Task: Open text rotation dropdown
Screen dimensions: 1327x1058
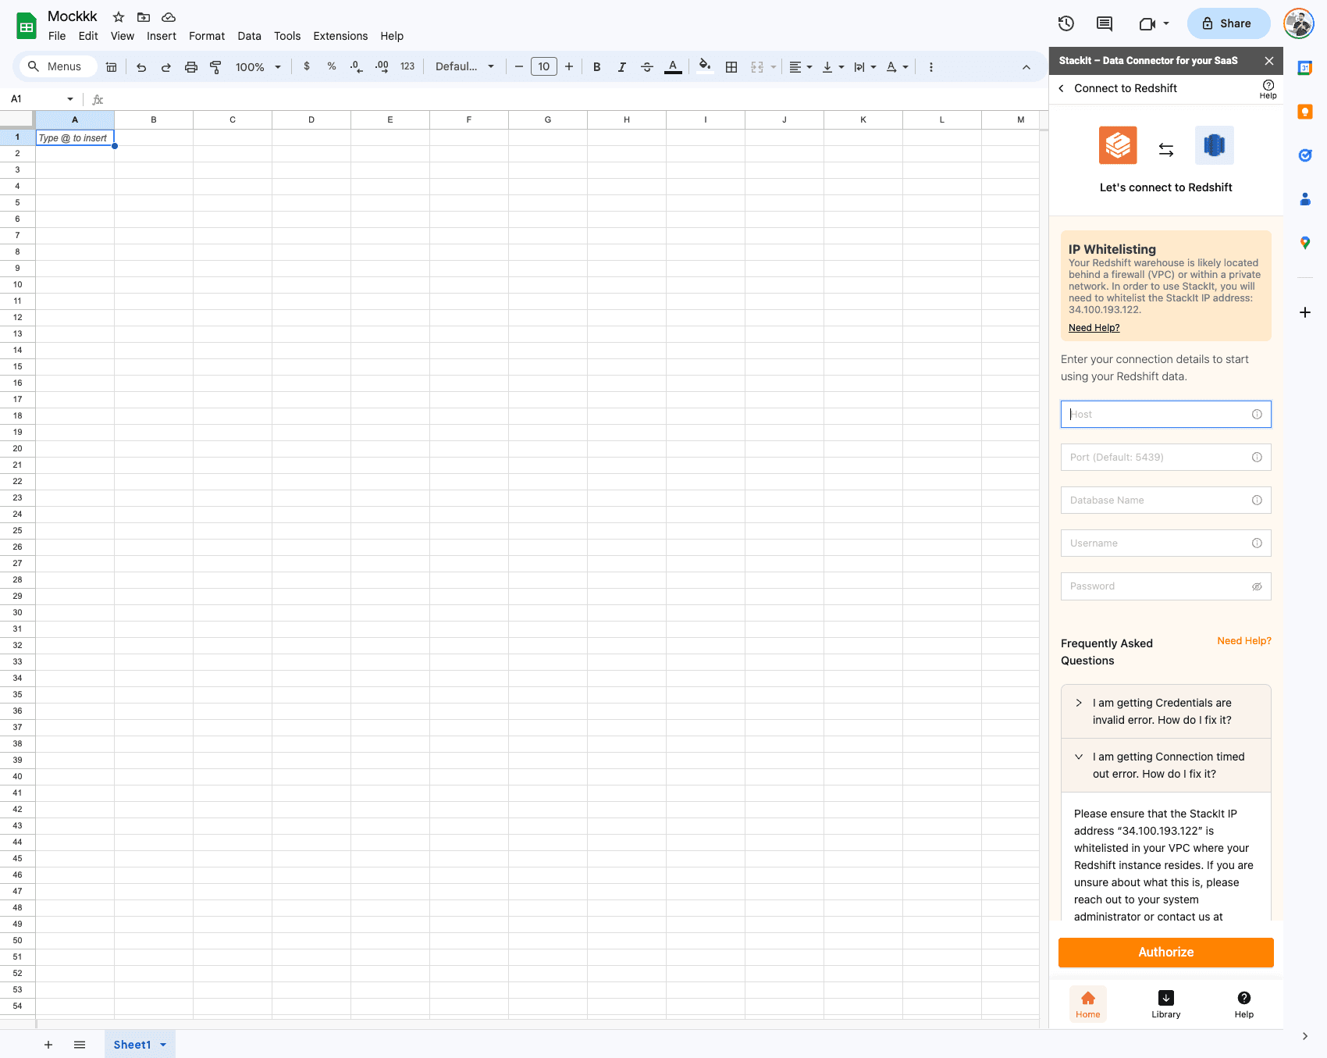Action: point(898,67)
